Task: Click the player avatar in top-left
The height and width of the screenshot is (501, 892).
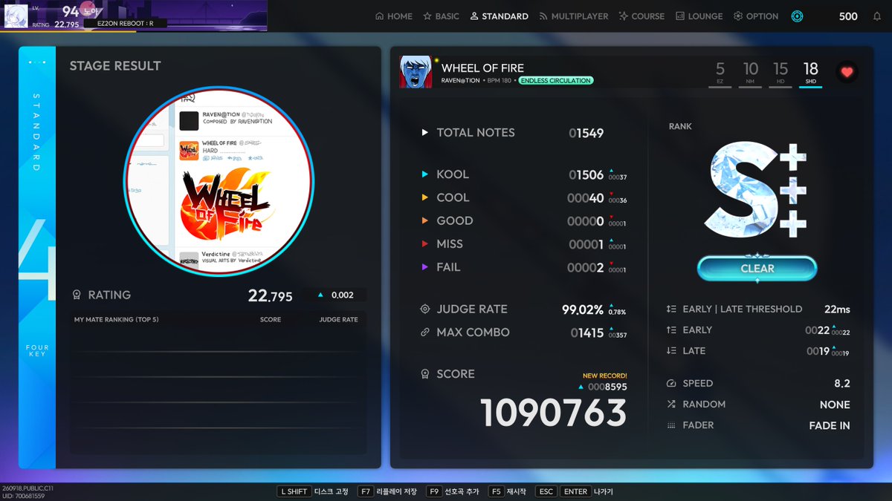Action: click(16, 16)
